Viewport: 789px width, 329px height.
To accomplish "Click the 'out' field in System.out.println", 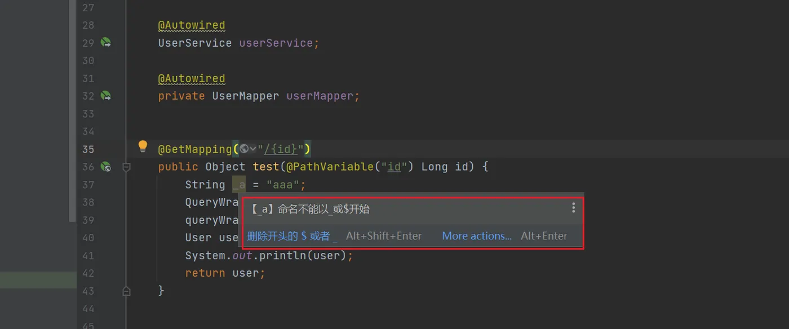I will click(x=242, y=255).
